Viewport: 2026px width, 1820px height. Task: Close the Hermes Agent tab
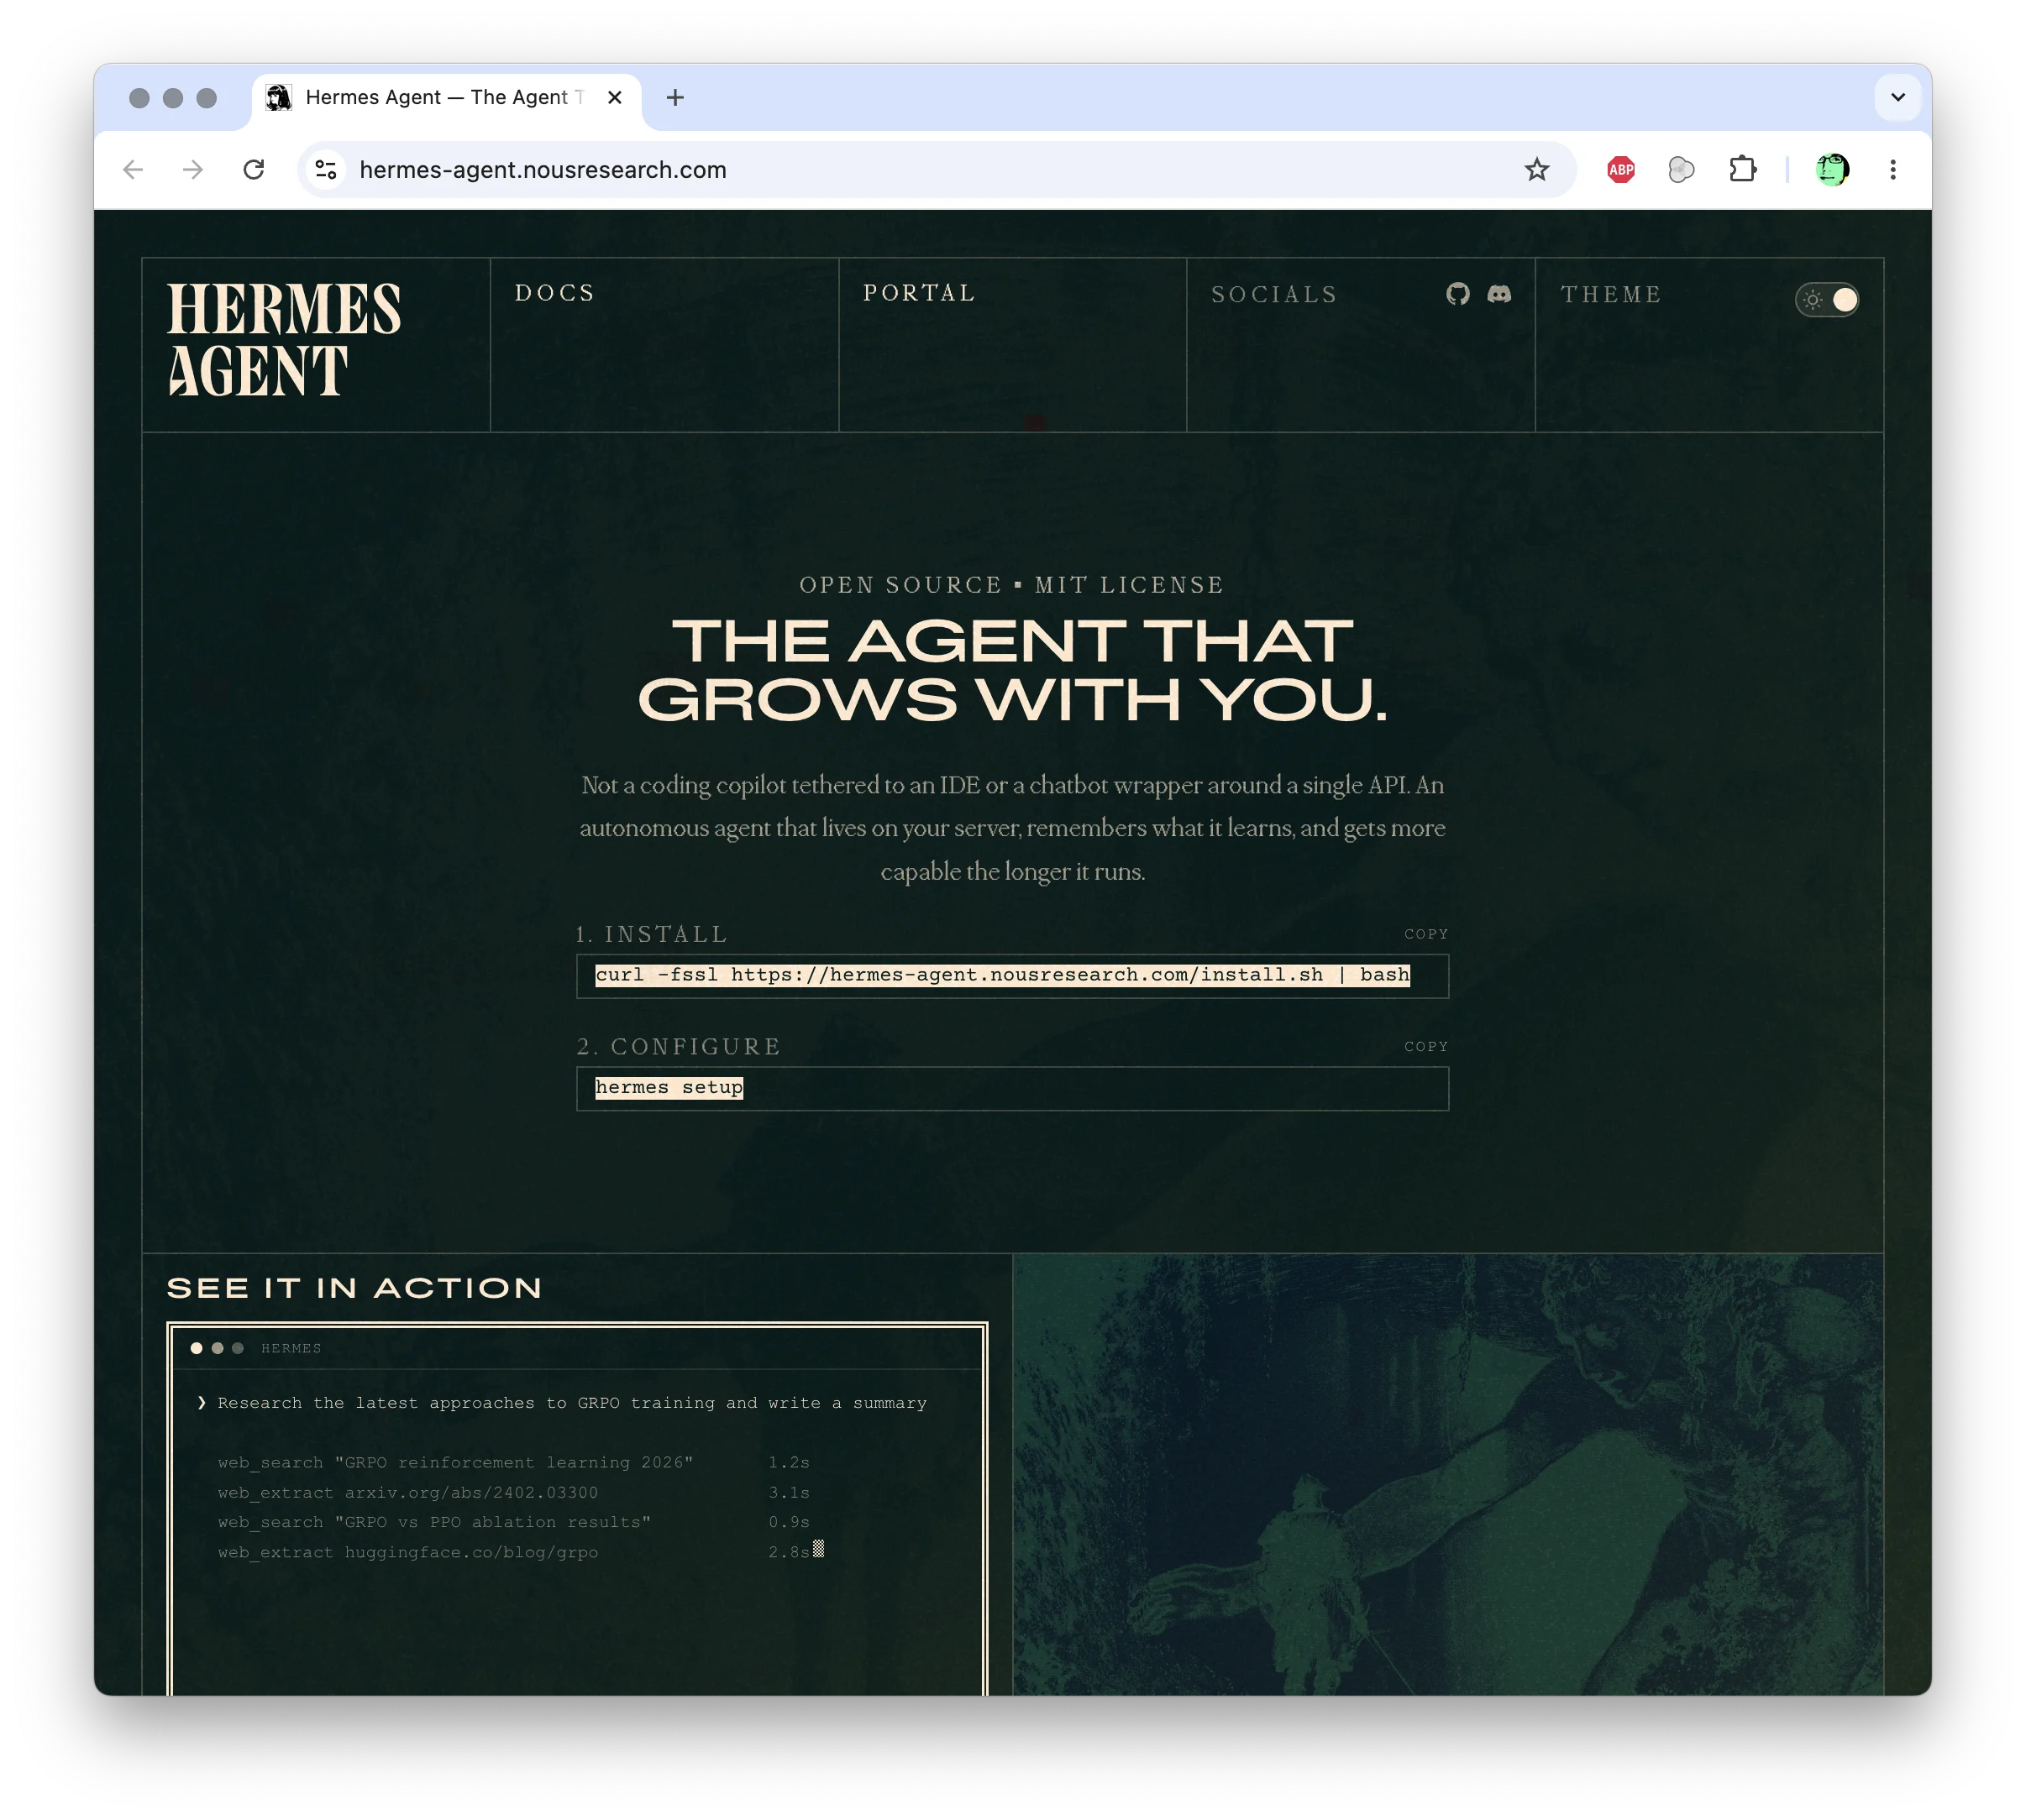tap(614, 97)
